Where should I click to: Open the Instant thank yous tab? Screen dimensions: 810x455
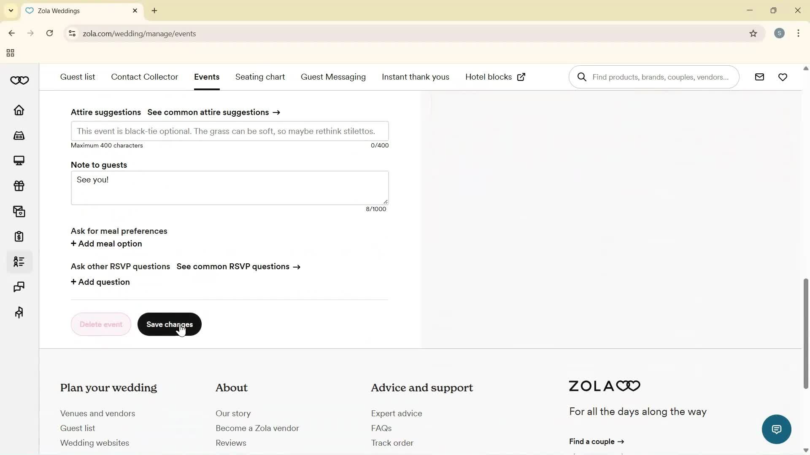pos(416,77)
